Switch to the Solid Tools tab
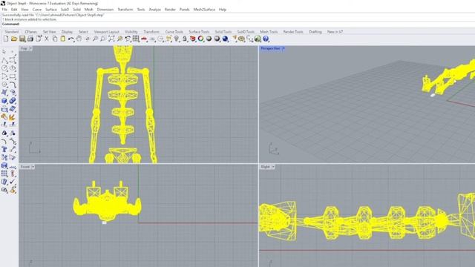 click(223, 32)
